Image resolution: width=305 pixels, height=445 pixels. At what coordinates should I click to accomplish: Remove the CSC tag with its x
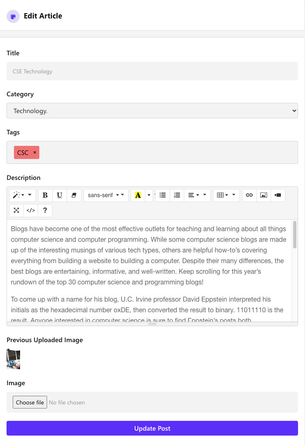(x=35, y=152)
